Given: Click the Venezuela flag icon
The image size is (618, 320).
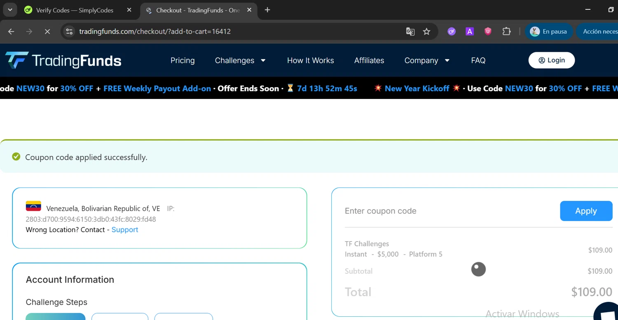Looking at the screenshot, I should [33, 206].
